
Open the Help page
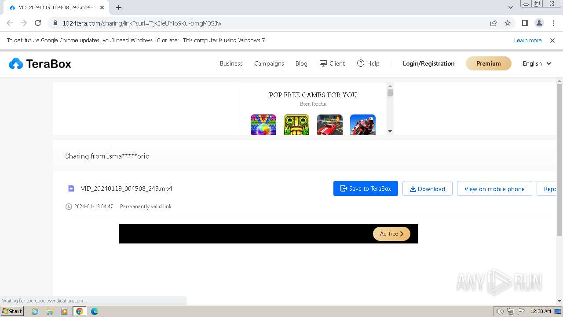[368, 63]
